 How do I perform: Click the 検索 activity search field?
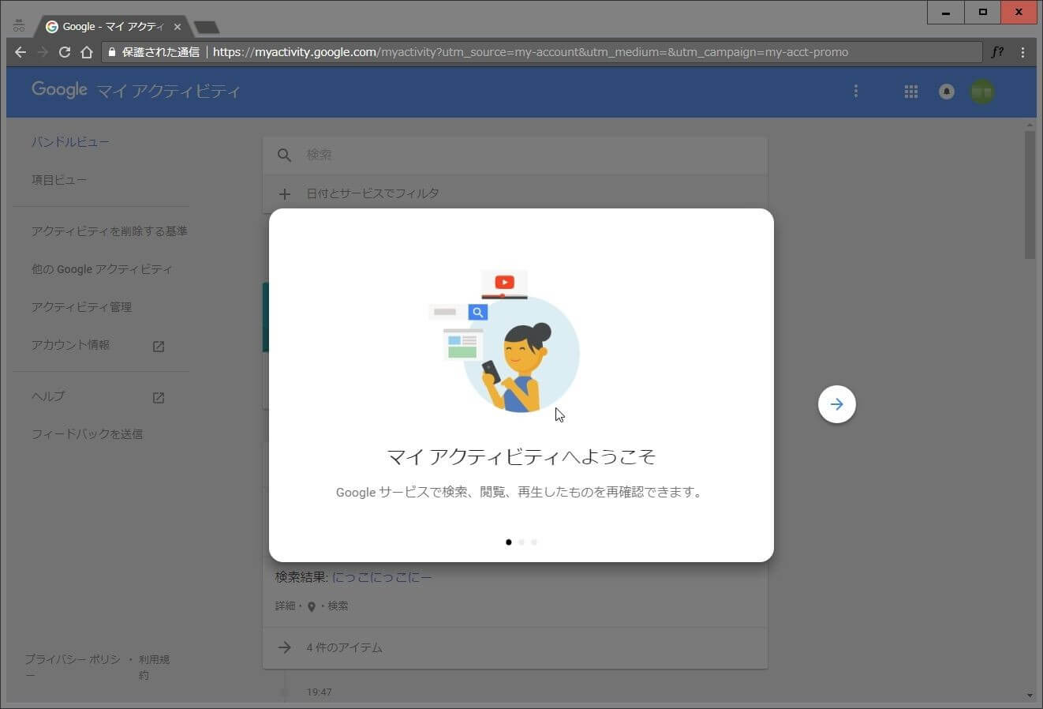point(521,155)
